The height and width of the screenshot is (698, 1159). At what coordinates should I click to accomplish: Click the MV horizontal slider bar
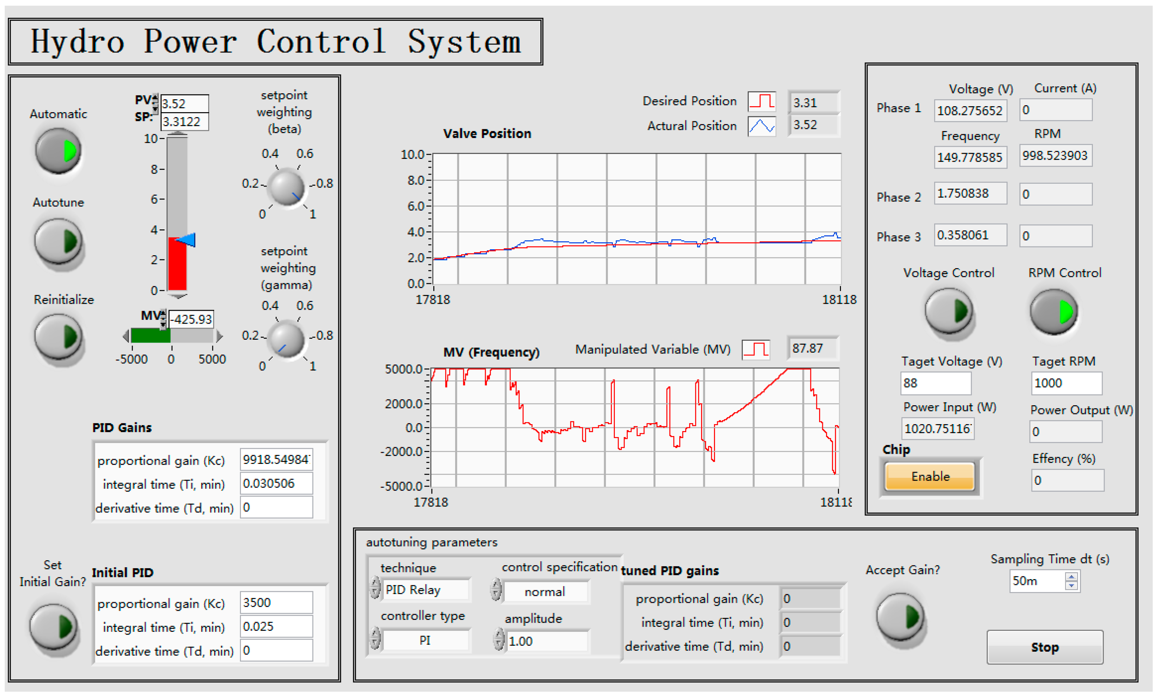172,336
